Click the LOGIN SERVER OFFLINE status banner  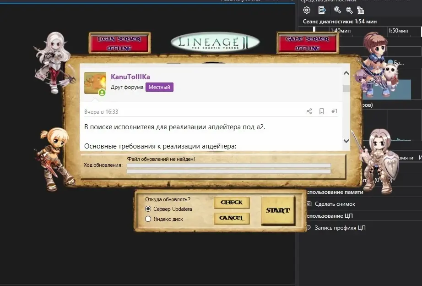(x=119, y=43)
